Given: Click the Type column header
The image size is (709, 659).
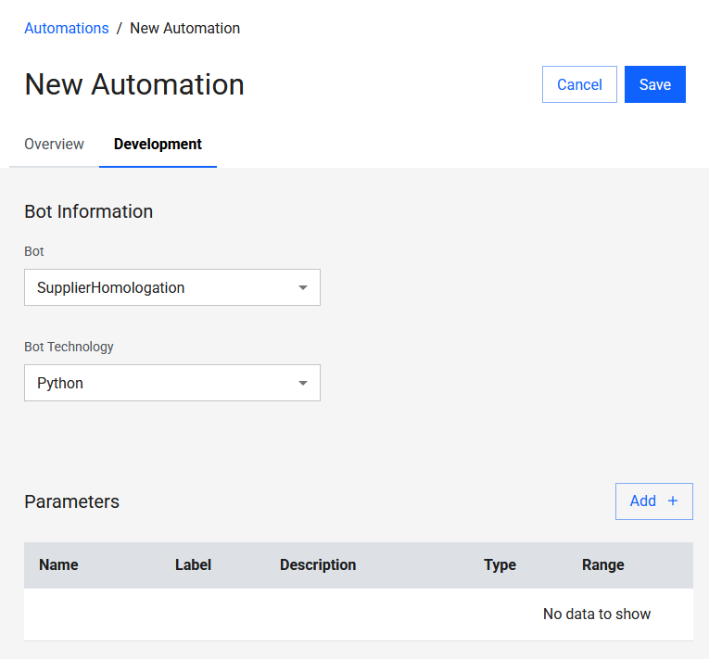Looking at the screenshot, I should point(500,564).
